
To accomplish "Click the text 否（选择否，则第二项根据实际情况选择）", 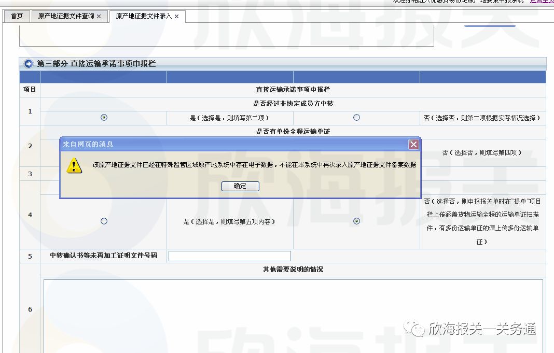I will 482,118.
